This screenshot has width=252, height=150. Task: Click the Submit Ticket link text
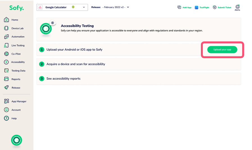(x=224, y=8)
